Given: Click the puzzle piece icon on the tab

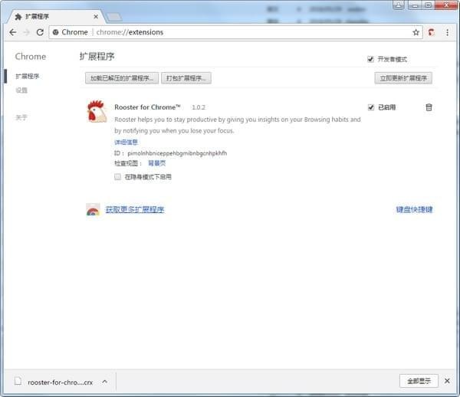Looking at the screenshot, I should tap(18, 17).
